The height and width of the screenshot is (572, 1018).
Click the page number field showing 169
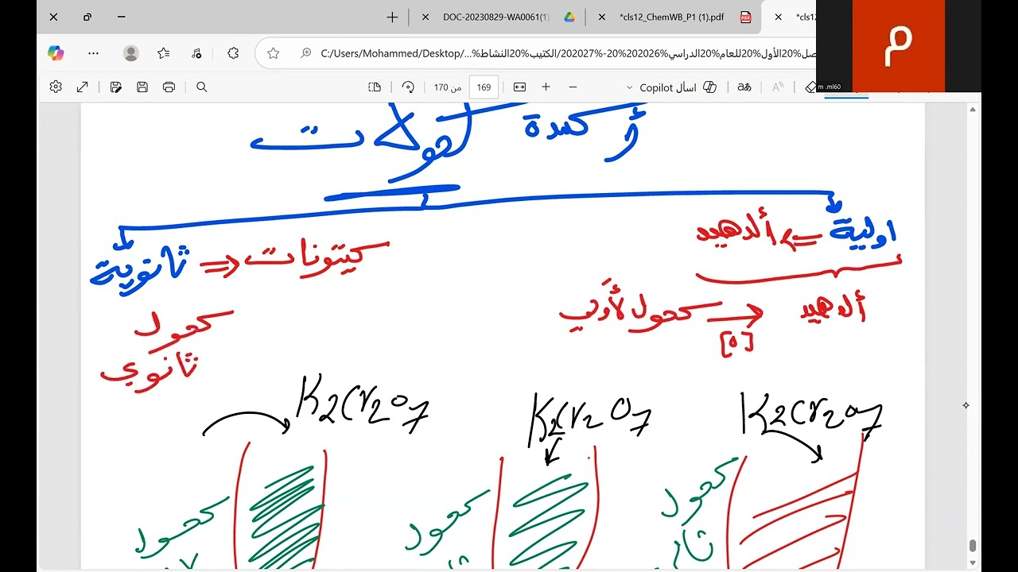pyautogui.click(x=484, y=87)
